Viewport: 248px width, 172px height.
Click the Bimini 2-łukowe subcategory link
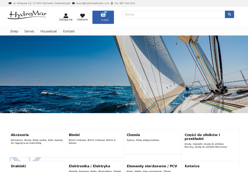(x=77, y=140)
